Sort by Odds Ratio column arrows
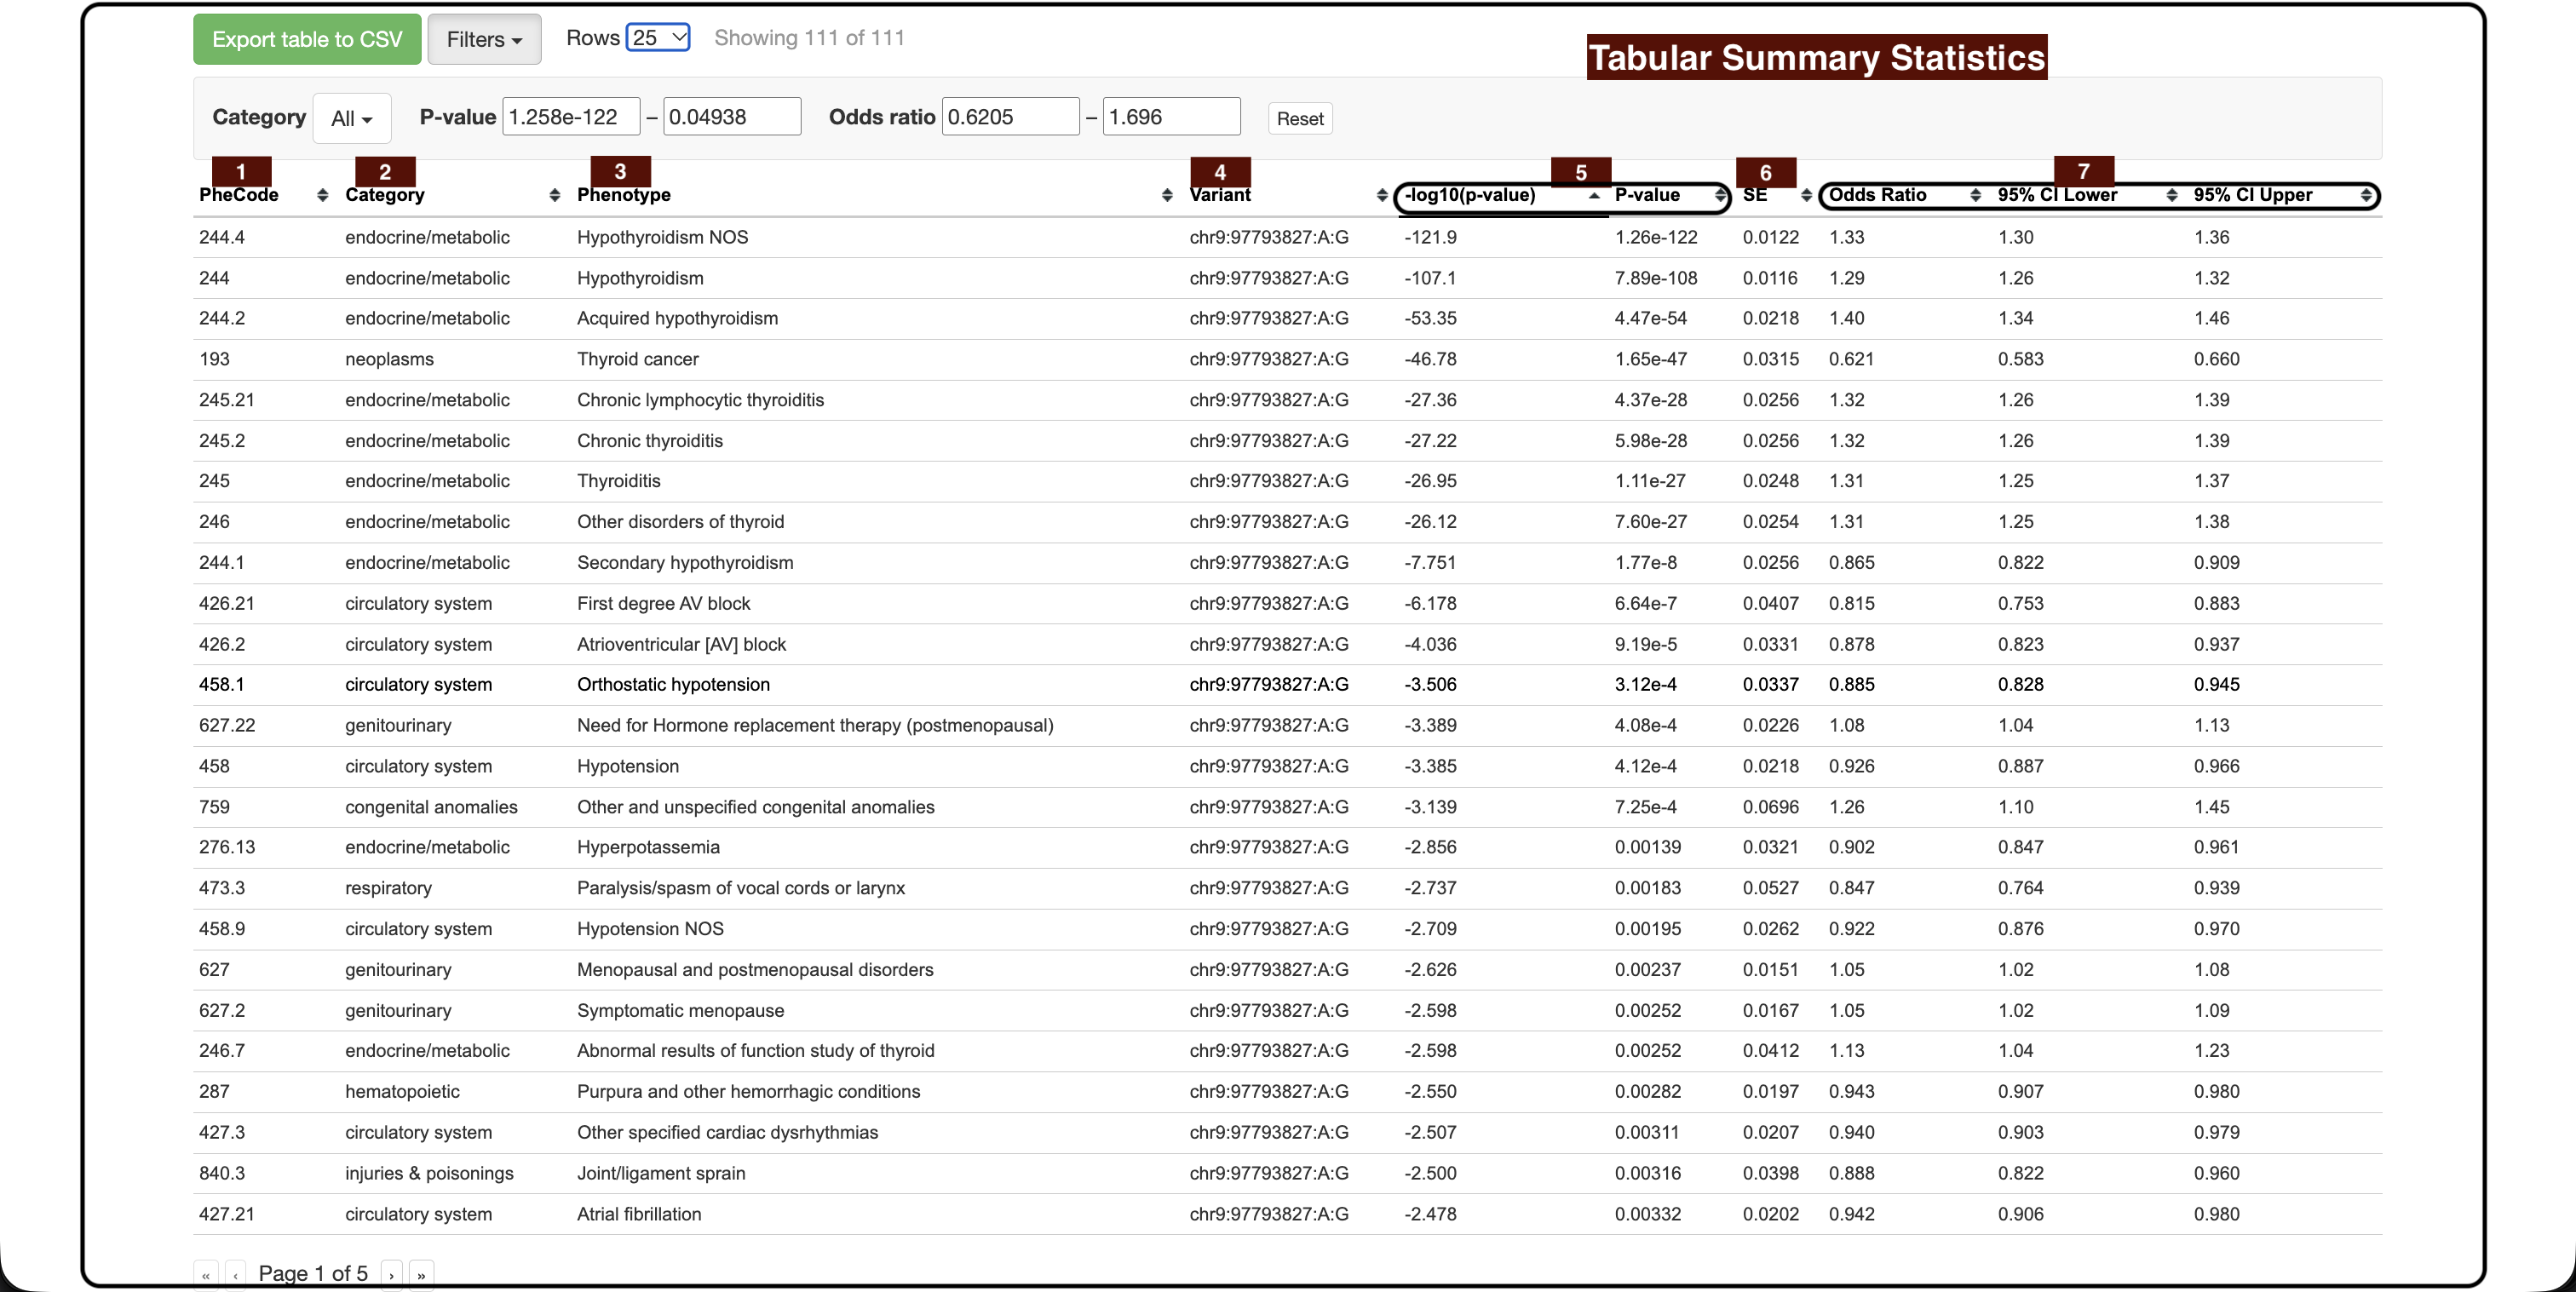The image size is (2576, 1292). coord(1975,195)
